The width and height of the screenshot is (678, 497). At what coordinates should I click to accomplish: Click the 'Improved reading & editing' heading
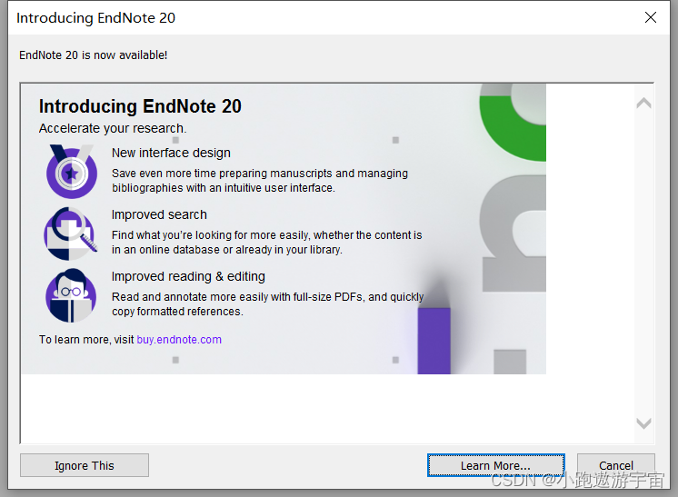tap(188, 276)
